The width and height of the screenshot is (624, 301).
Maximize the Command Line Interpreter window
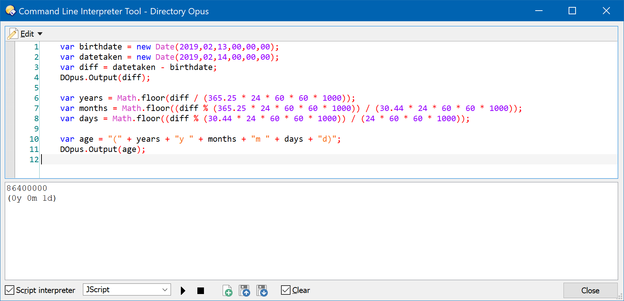click(572, 11)
